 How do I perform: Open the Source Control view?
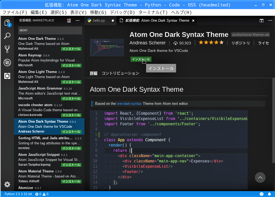click(x=7, y=49)
